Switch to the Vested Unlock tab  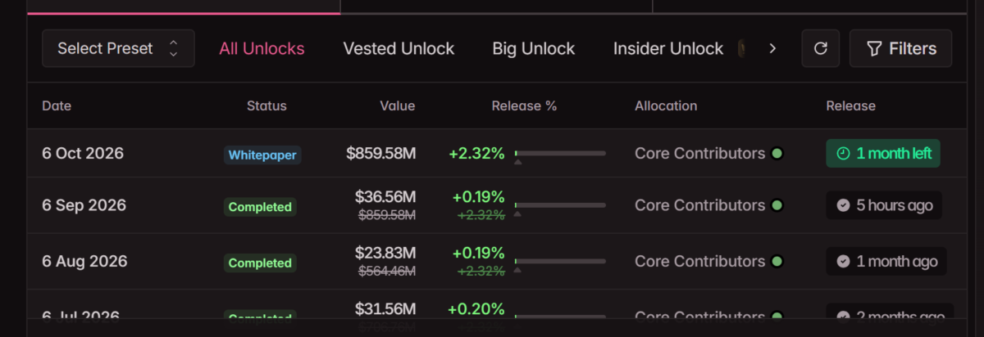399,48
